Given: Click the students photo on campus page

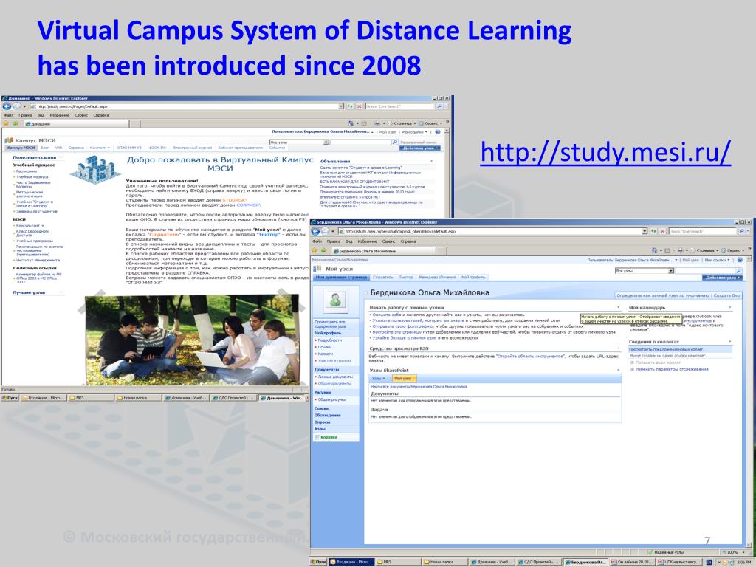Looking at the screenshot, I should [193, 340].
